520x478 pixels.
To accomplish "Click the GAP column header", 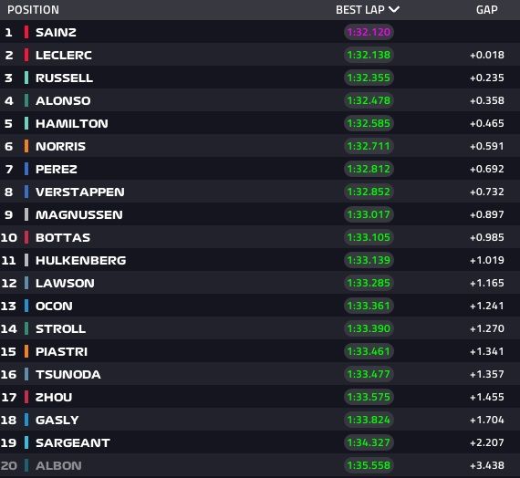I will point(487,10).
